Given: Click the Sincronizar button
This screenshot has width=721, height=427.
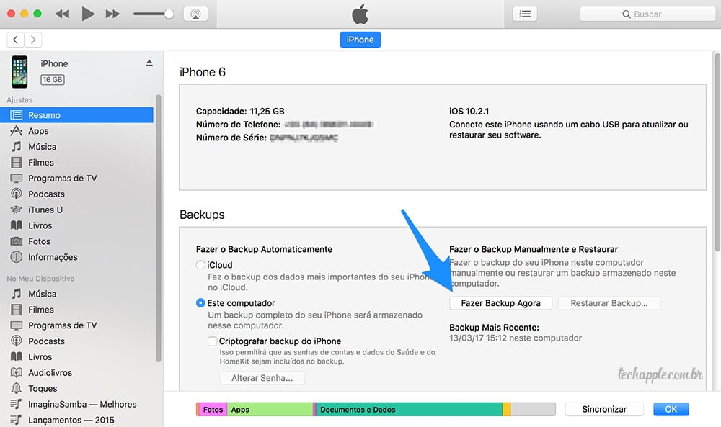Looking at the screenshot, I should 604,409.
